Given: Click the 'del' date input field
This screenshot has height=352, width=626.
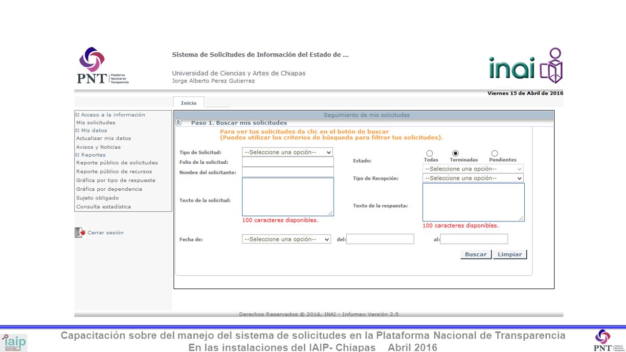Looking at the screenshot, I should (380, 239).
